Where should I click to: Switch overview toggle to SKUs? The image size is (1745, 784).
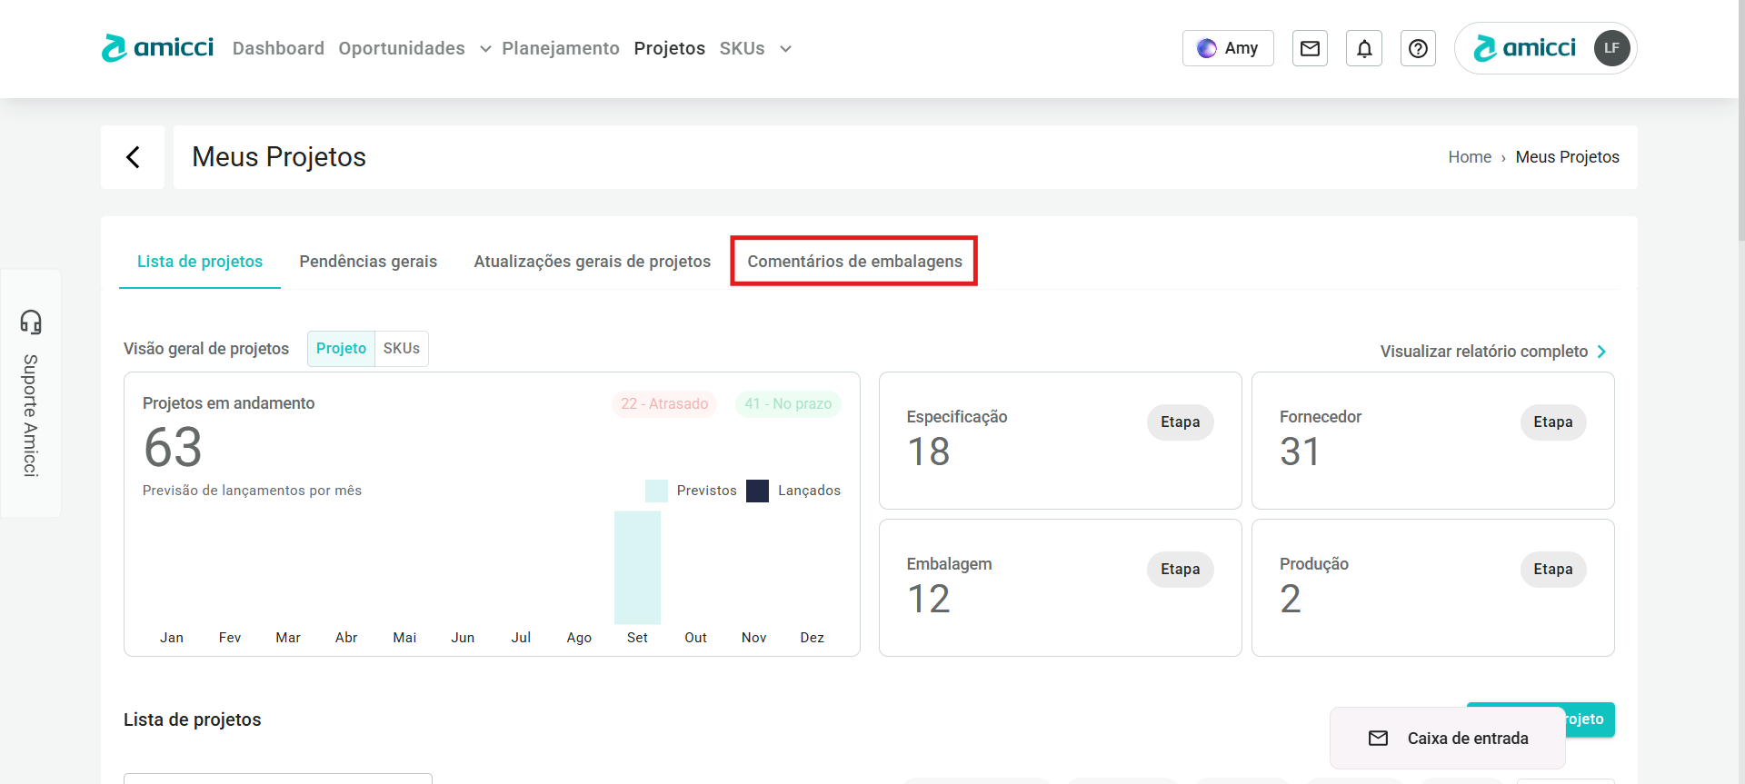[401, 349]
